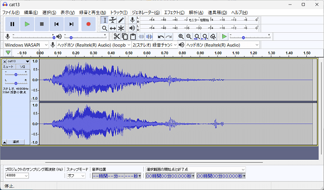Open the ジェネレーター (Generate) menu
Viewport: 324px width, 190px height.
[146, 12]
